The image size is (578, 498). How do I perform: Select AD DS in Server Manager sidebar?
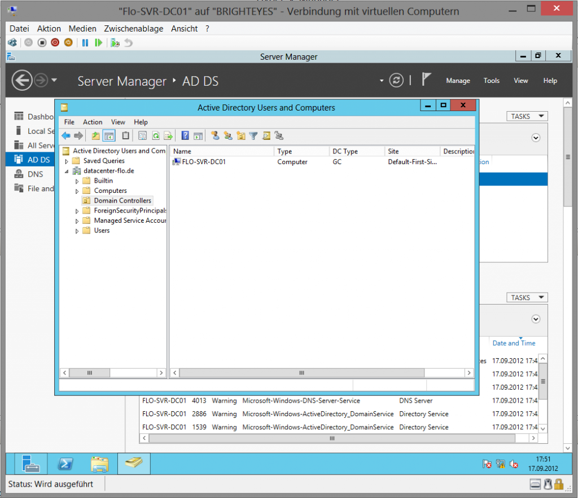[x=30, y=160]
